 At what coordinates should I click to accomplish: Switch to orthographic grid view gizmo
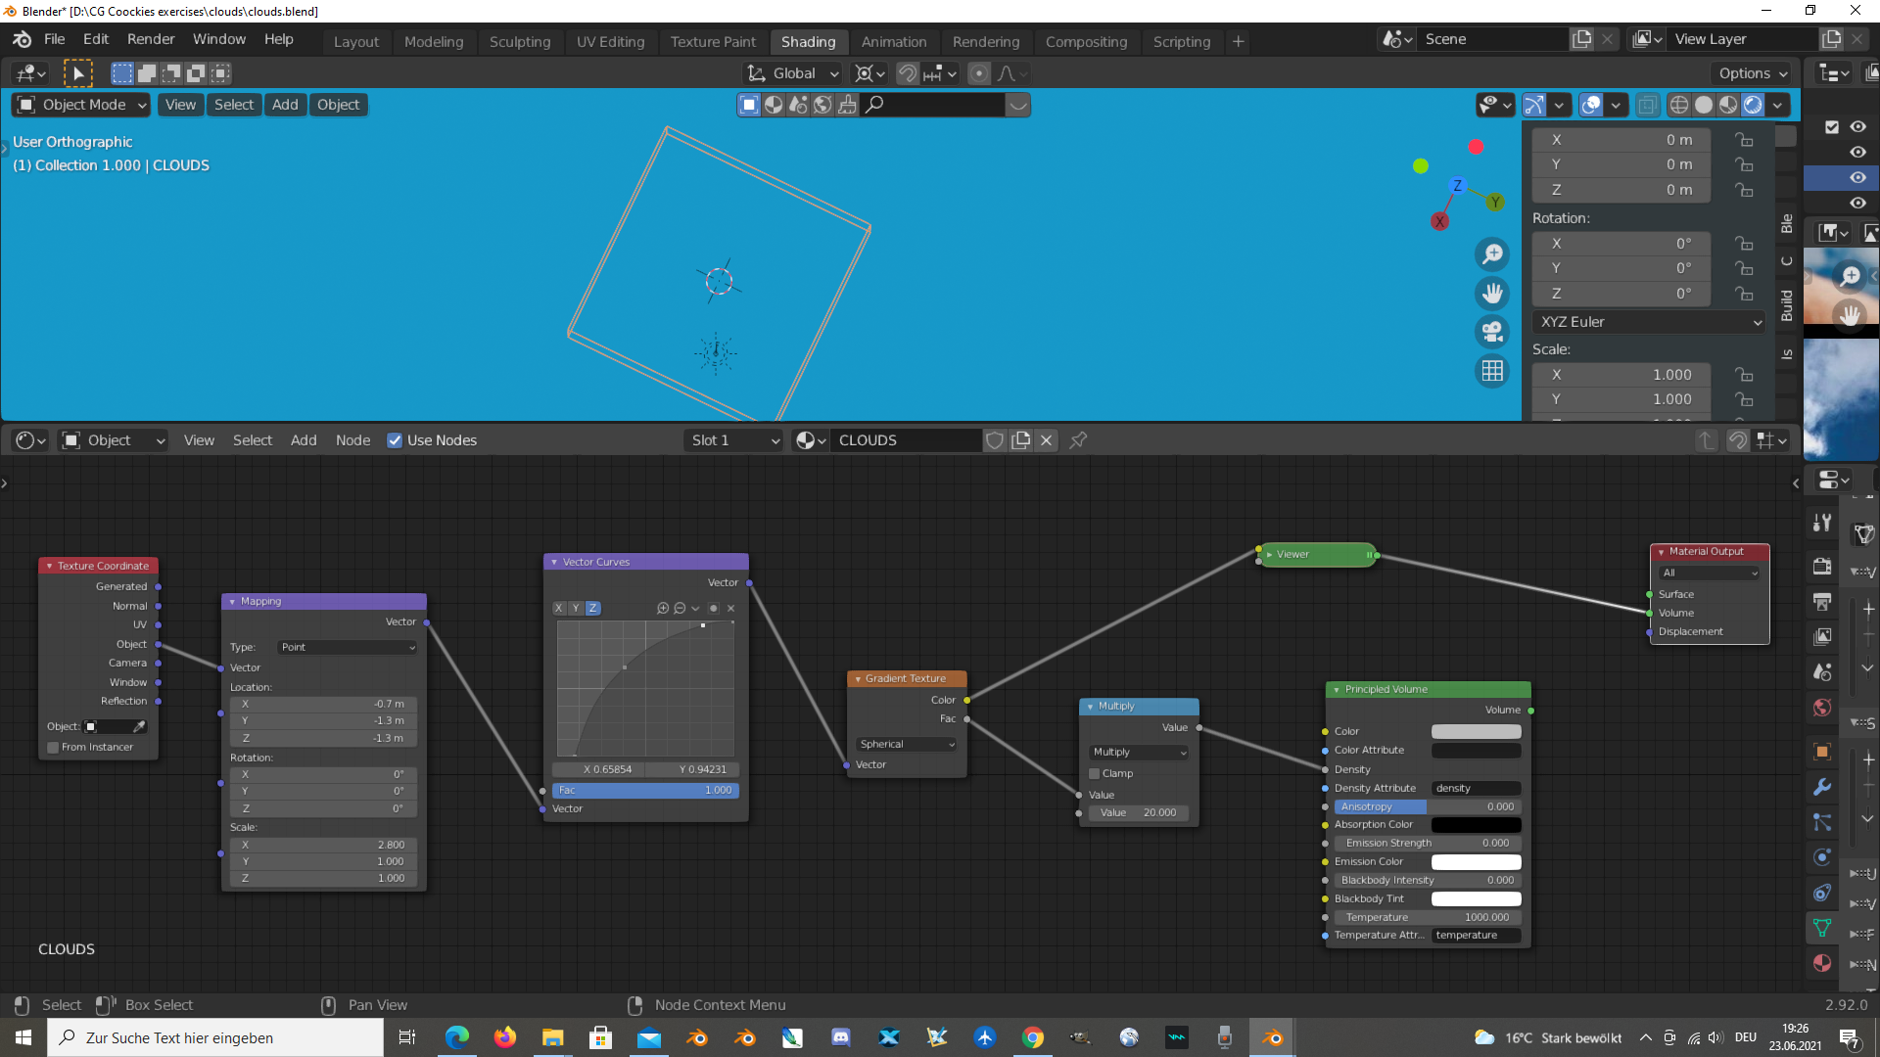pyautogui.click(x=1492, y=371)
